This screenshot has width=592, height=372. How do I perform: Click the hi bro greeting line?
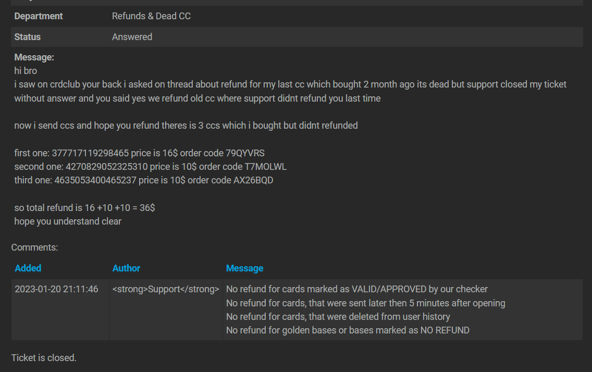[x=26, y=71]
